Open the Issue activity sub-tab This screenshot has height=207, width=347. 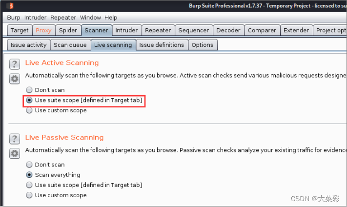(28, 45)
